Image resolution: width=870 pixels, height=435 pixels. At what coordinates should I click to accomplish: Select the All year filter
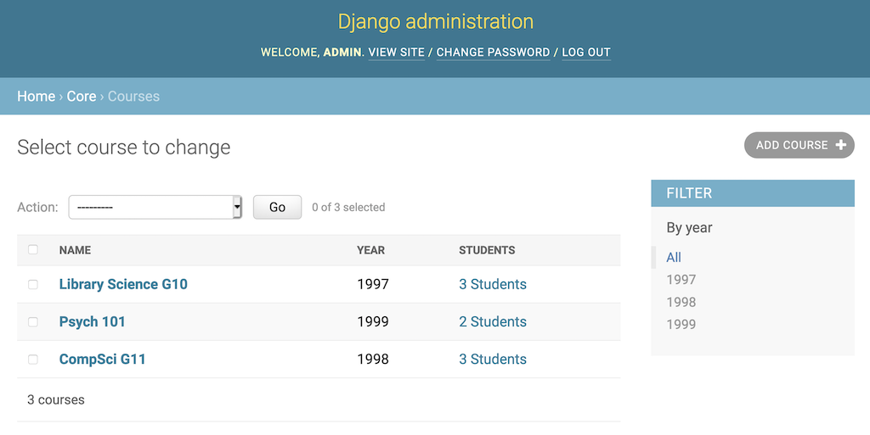pyautogui.click(x=674, y=258)
